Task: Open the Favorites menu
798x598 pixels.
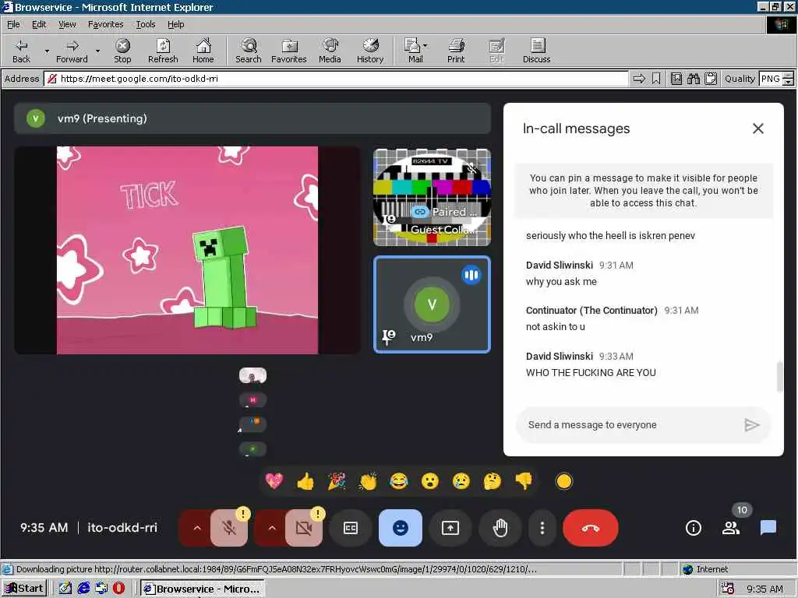Action: point(105,24)
